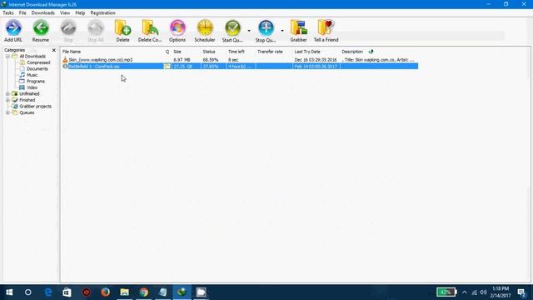Select the Documents category
This screenshot has width=533, height=300.
tap(37, 68)
